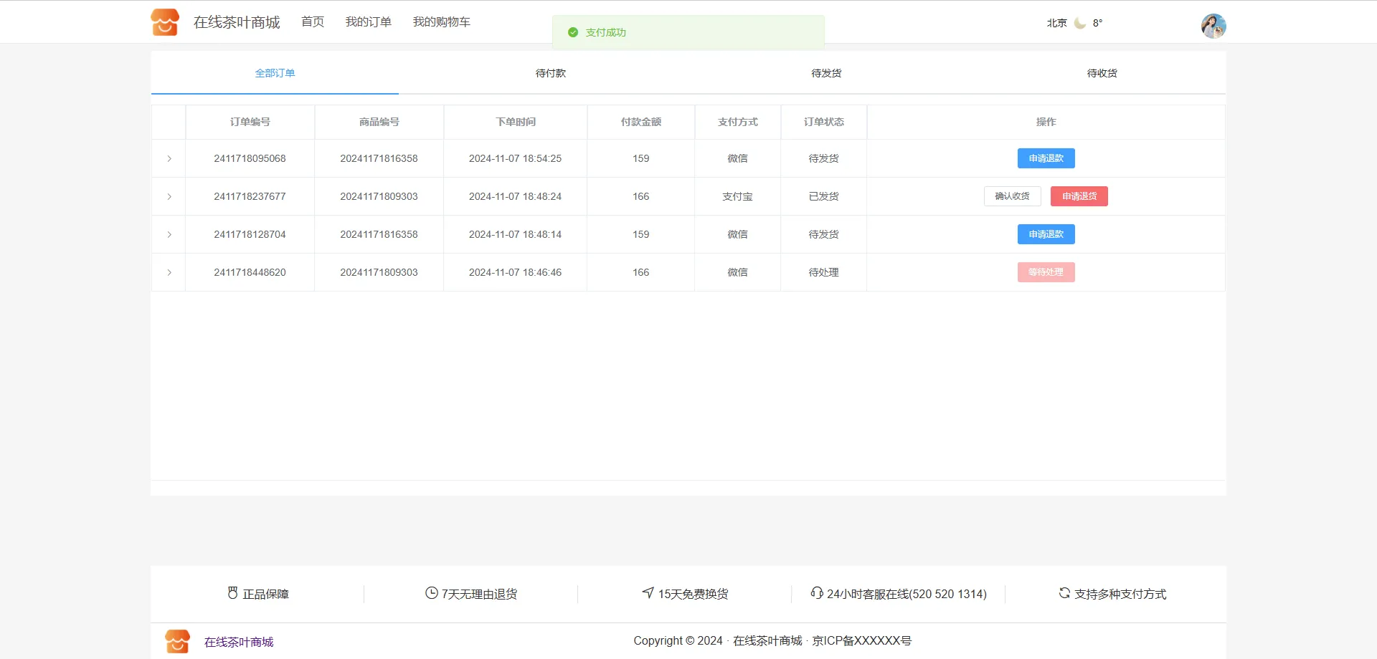This screenshot has height=659, width=1377.
Task: Expand order 2411718237677 row details
Action: tap(169, 196)
